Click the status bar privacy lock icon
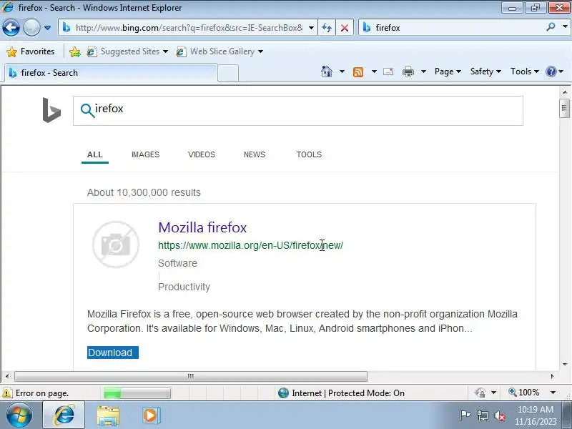572x429 pixels. point(480,393)
